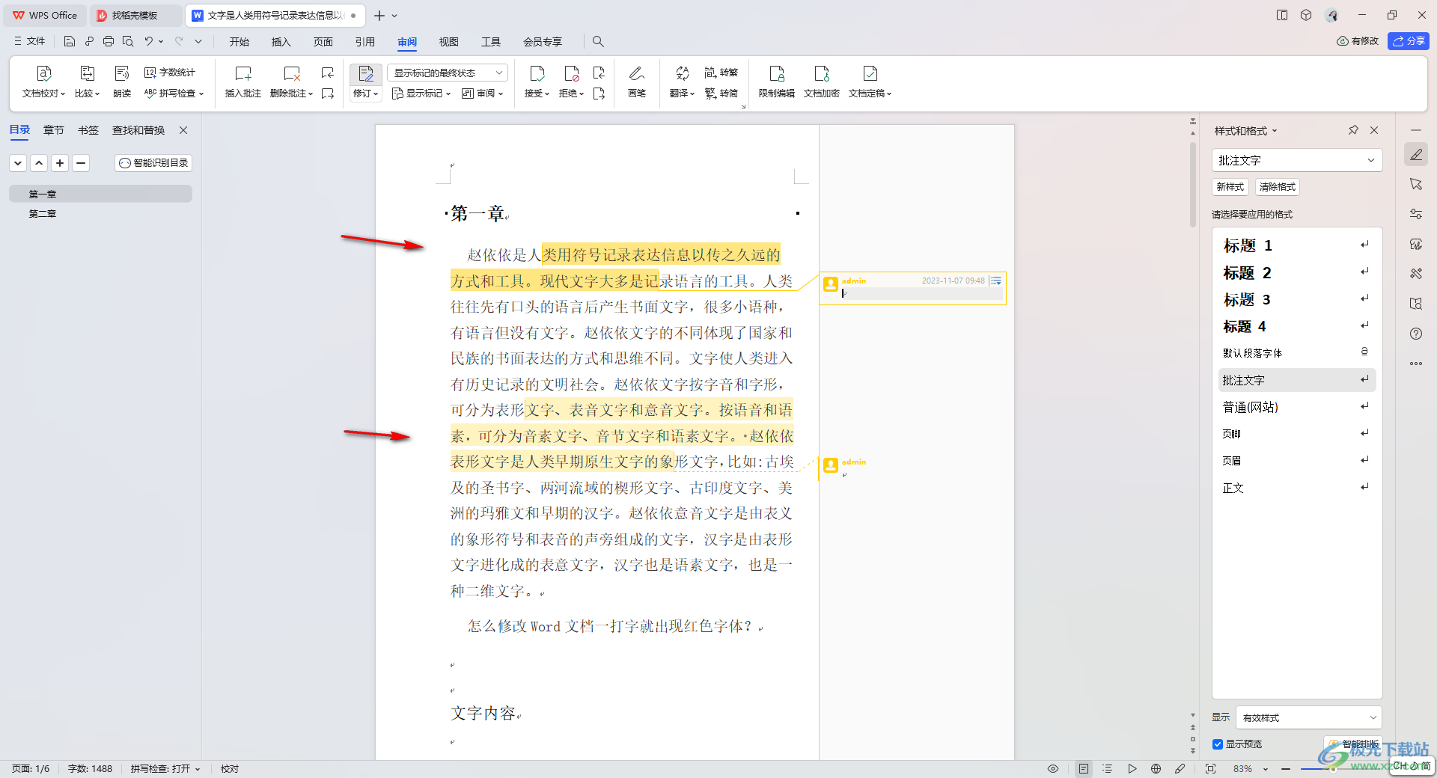Viewport: 1437px width, 778px height.
Task: Open the Show effective styles dropdown
Action: [x=1308, y=717]
